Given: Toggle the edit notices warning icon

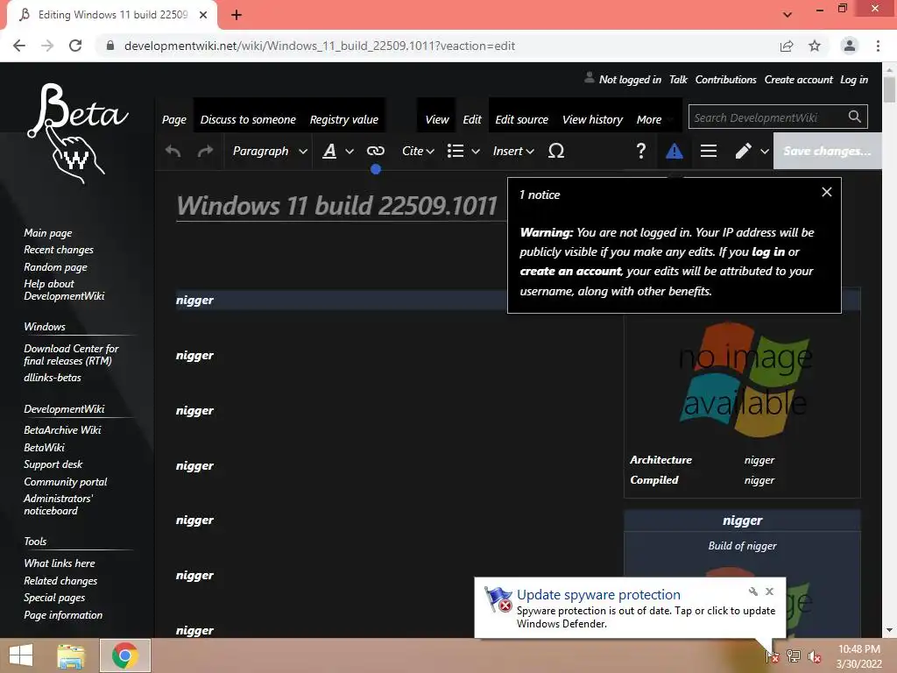Looking at the screenshot, I should pos(675,151).
